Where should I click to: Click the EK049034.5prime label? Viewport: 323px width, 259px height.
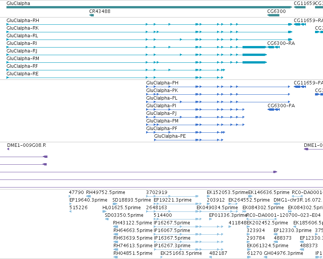[x=217, y=208]
